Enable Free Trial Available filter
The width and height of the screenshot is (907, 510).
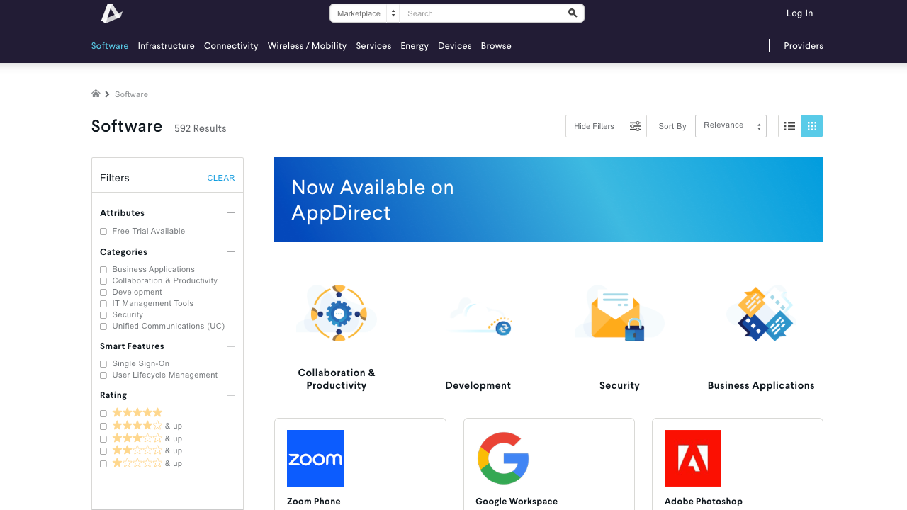[103, 232]
